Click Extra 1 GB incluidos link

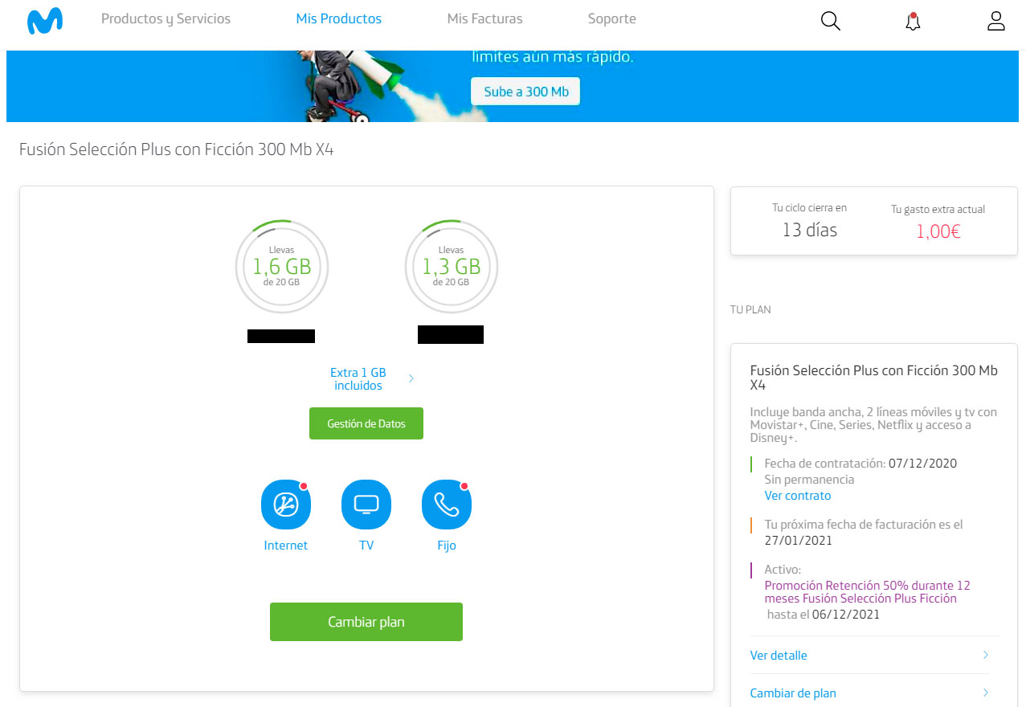tap(358, 379)
